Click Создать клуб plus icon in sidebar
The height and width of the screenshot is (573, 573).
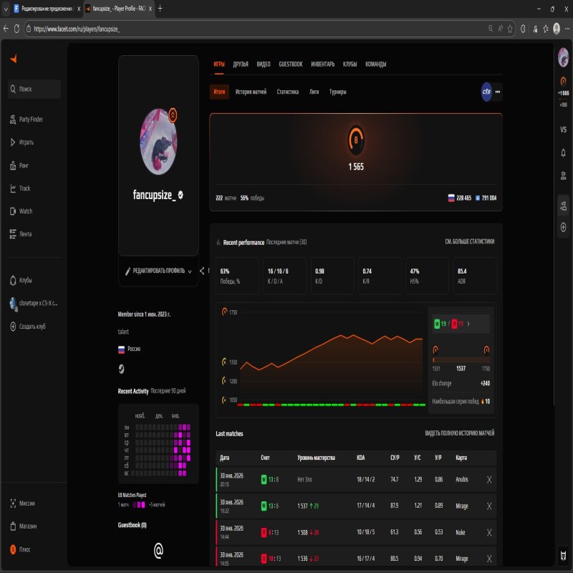click(x=13, y=327)
